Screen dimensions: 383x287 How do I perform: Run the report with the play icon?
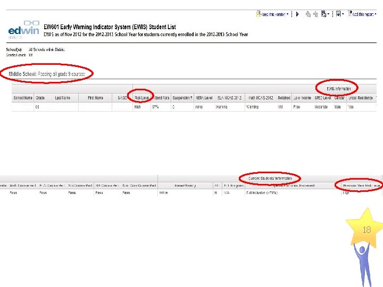click(x=297, y=14)
